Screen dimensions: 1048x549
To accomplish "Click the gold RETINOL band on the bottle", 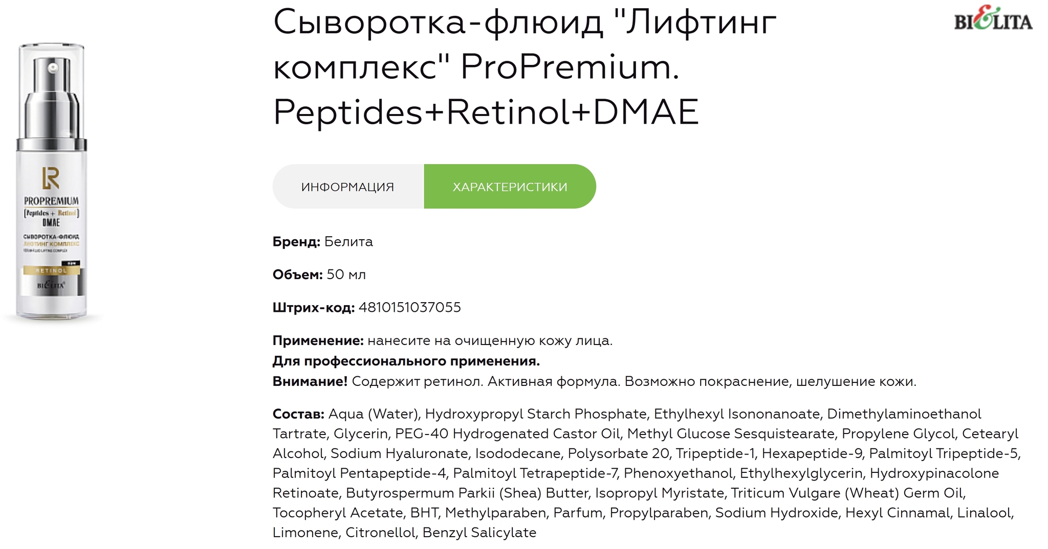I will click(51, 270).
